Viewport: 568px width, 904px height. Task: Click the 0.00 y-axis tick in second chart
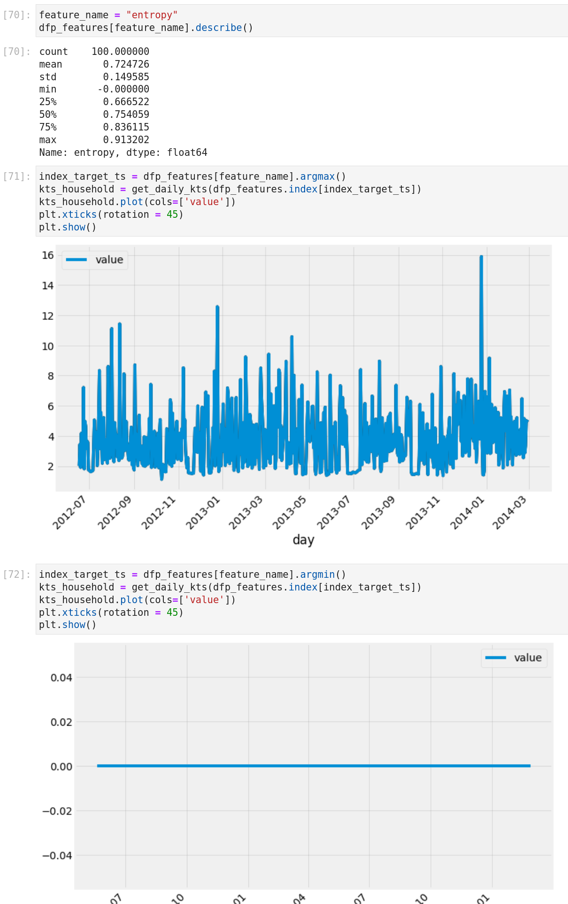pyautogui.click(x=61, y=766)
